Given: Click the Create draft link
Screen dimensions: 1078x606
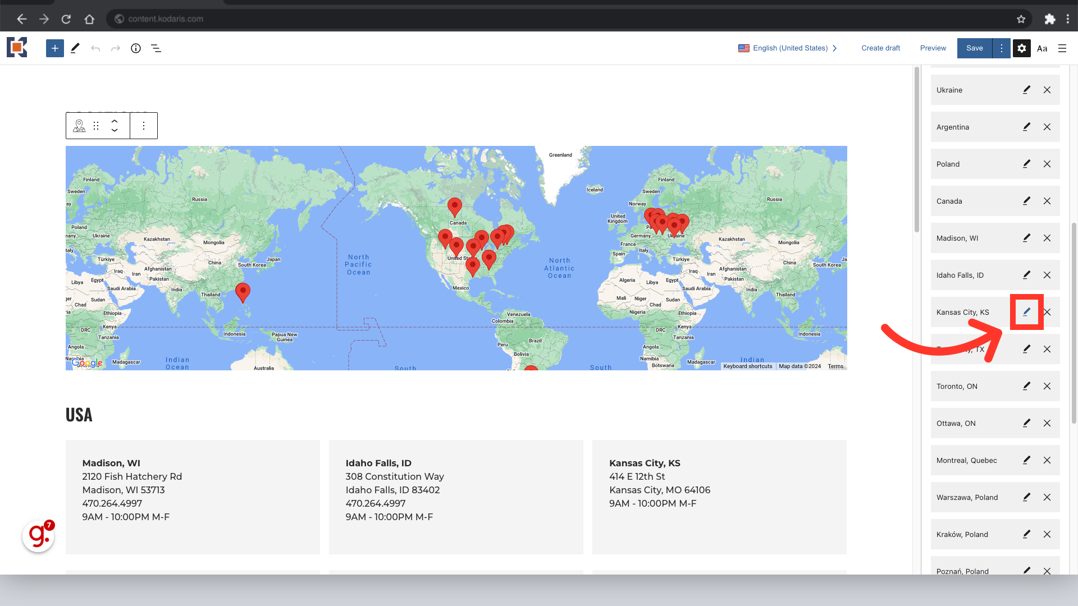Looking at the screenshot, I should pos(880,48).
